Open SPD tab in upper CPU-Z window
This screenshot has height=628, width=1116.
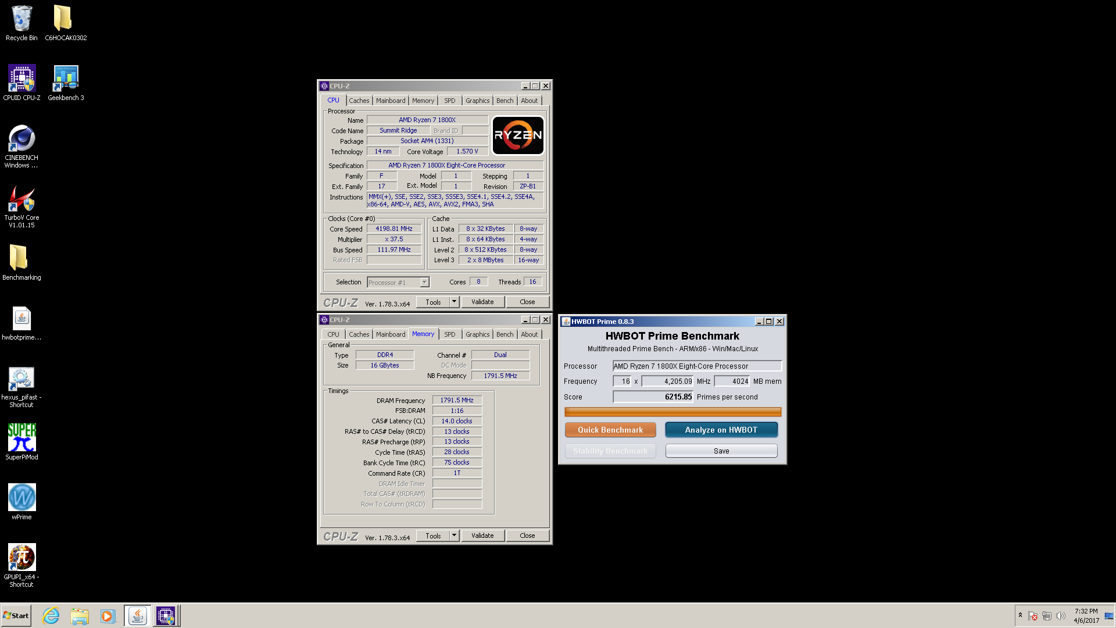[x=450, y=101]
